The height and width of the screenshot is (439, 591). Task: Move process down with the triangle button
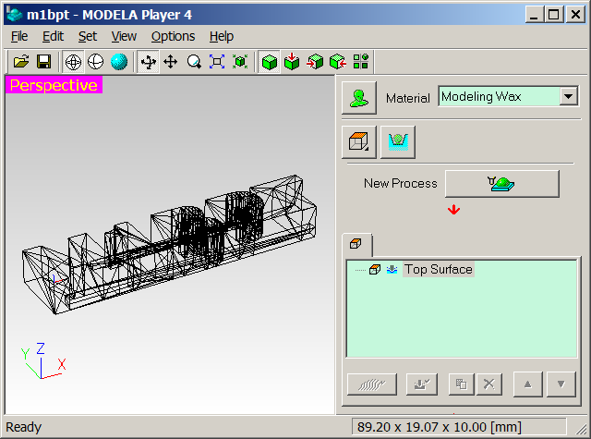pos(561,384)
